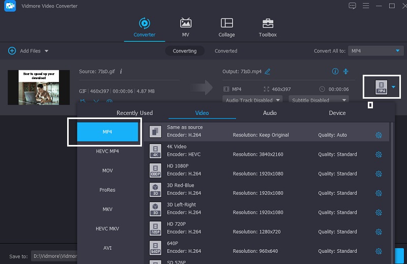Switch to the Device format tab
Screen dimensions: 407x264
click(337, 113)
